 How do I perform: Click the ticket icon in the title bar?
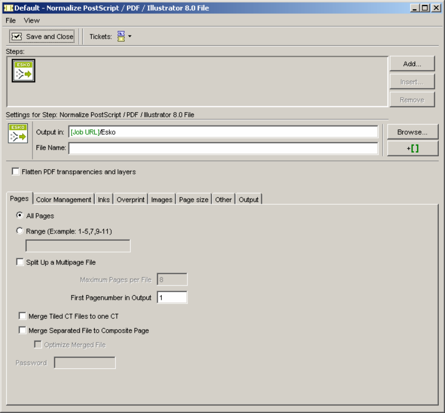(8, 8)
